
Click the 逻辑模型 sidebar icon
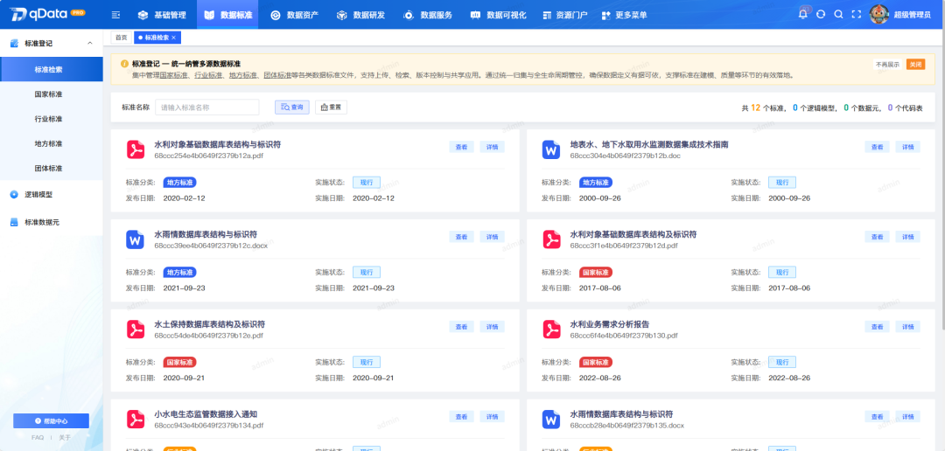14,195
